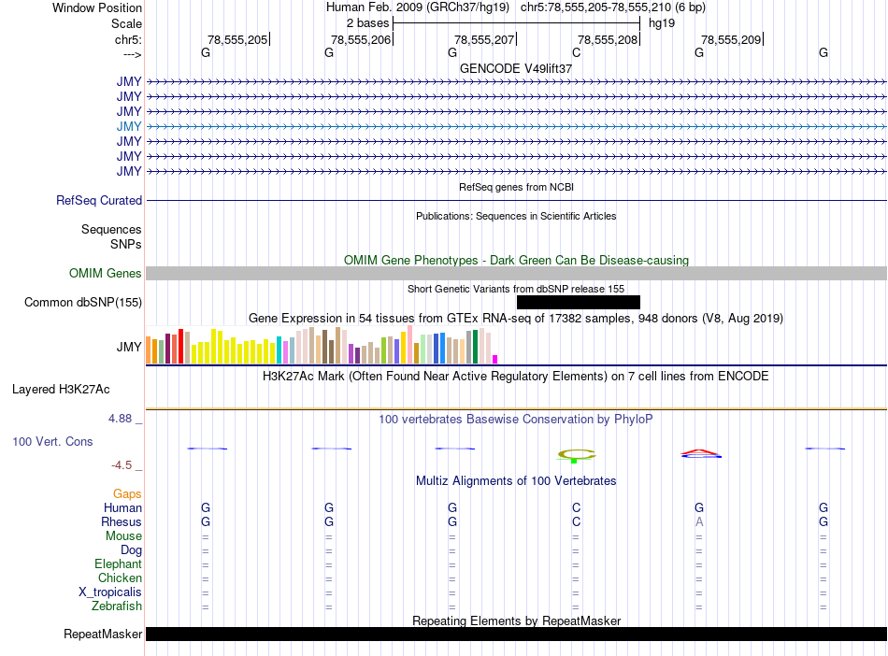Click the orange Gaps label
The width and height of the screenshot is (888, 656).
tap(127, 494)
